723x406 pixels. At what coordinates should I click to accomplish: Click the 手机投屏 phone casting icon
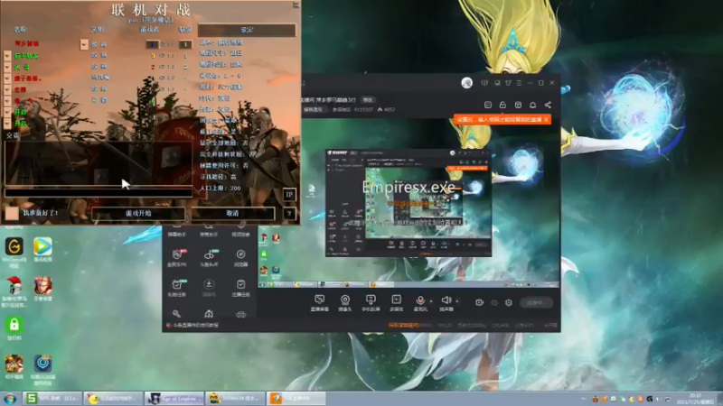371,303
